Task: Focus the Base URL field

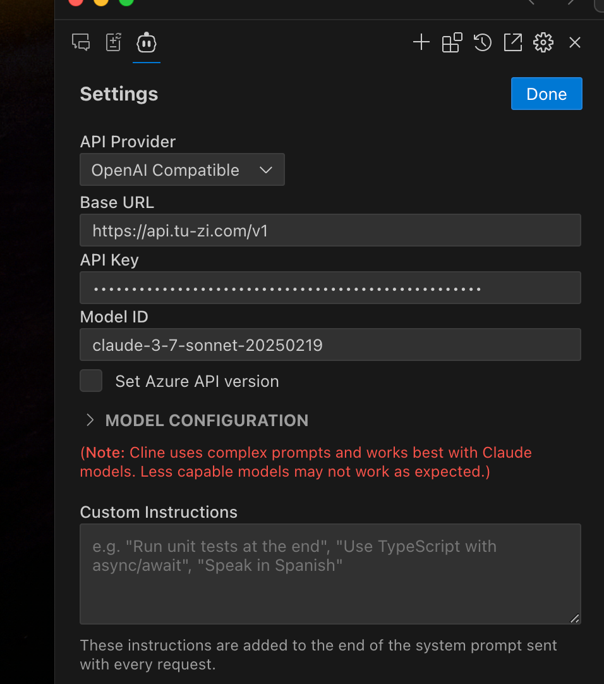Action: point(330,230)
